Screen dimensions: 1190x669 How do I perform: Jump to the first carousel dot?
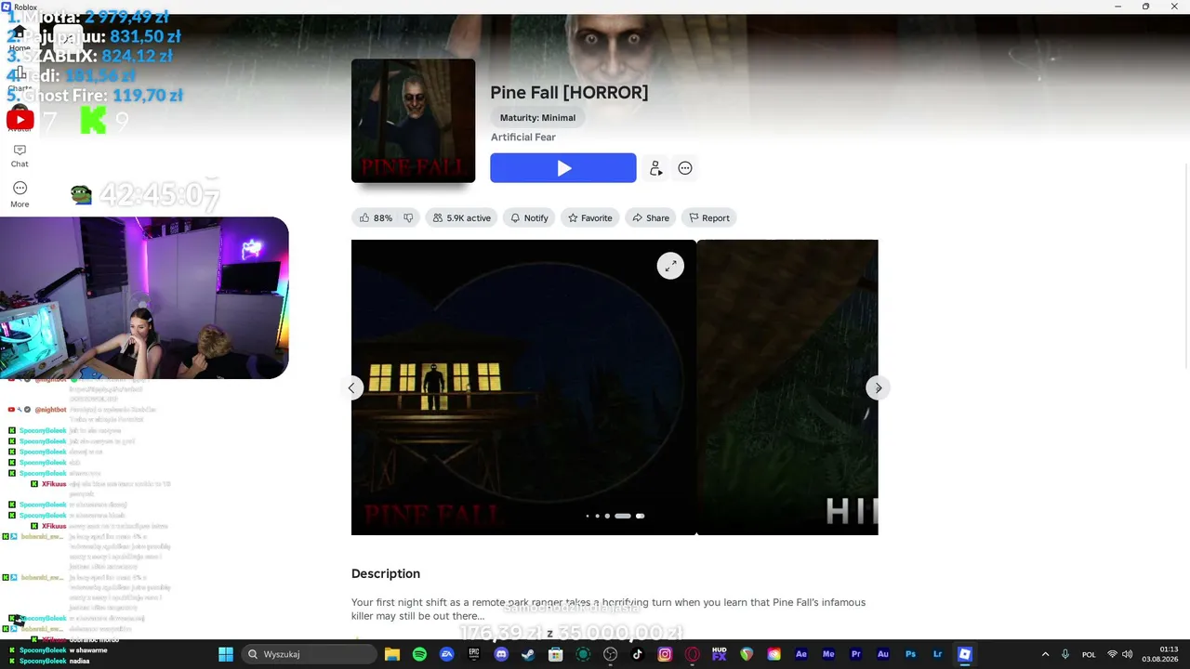click(x=588, y=516)
